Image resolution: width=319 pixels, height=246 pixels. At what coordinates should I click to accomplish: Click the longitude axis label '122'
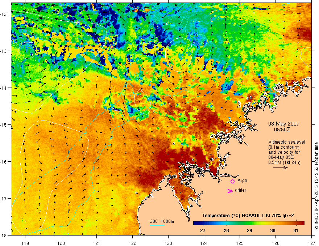point(132,243)
